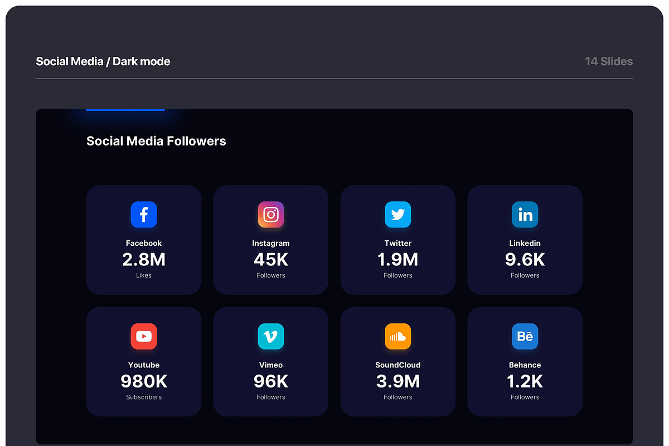Select the "Instagram" name label
The image size is (669, 446).
tap(271, 243)
